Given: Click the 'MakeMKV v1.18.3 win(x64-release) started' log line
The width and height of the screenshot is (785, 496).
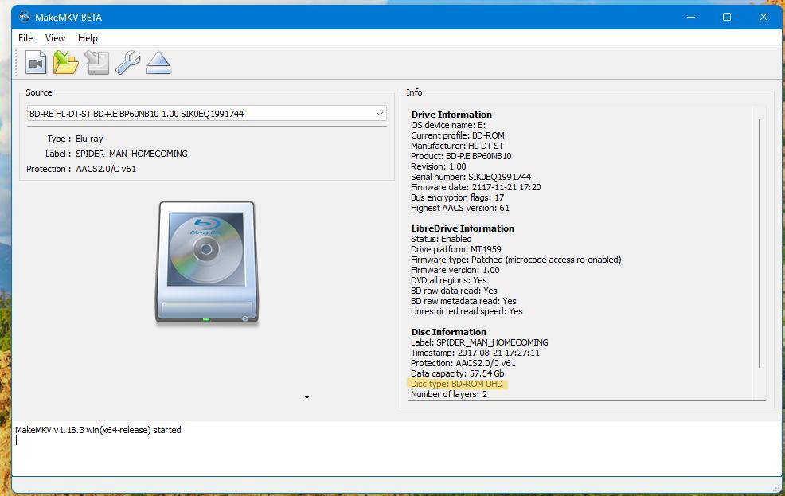Looking at the screenshot, I should coord(98,430).
